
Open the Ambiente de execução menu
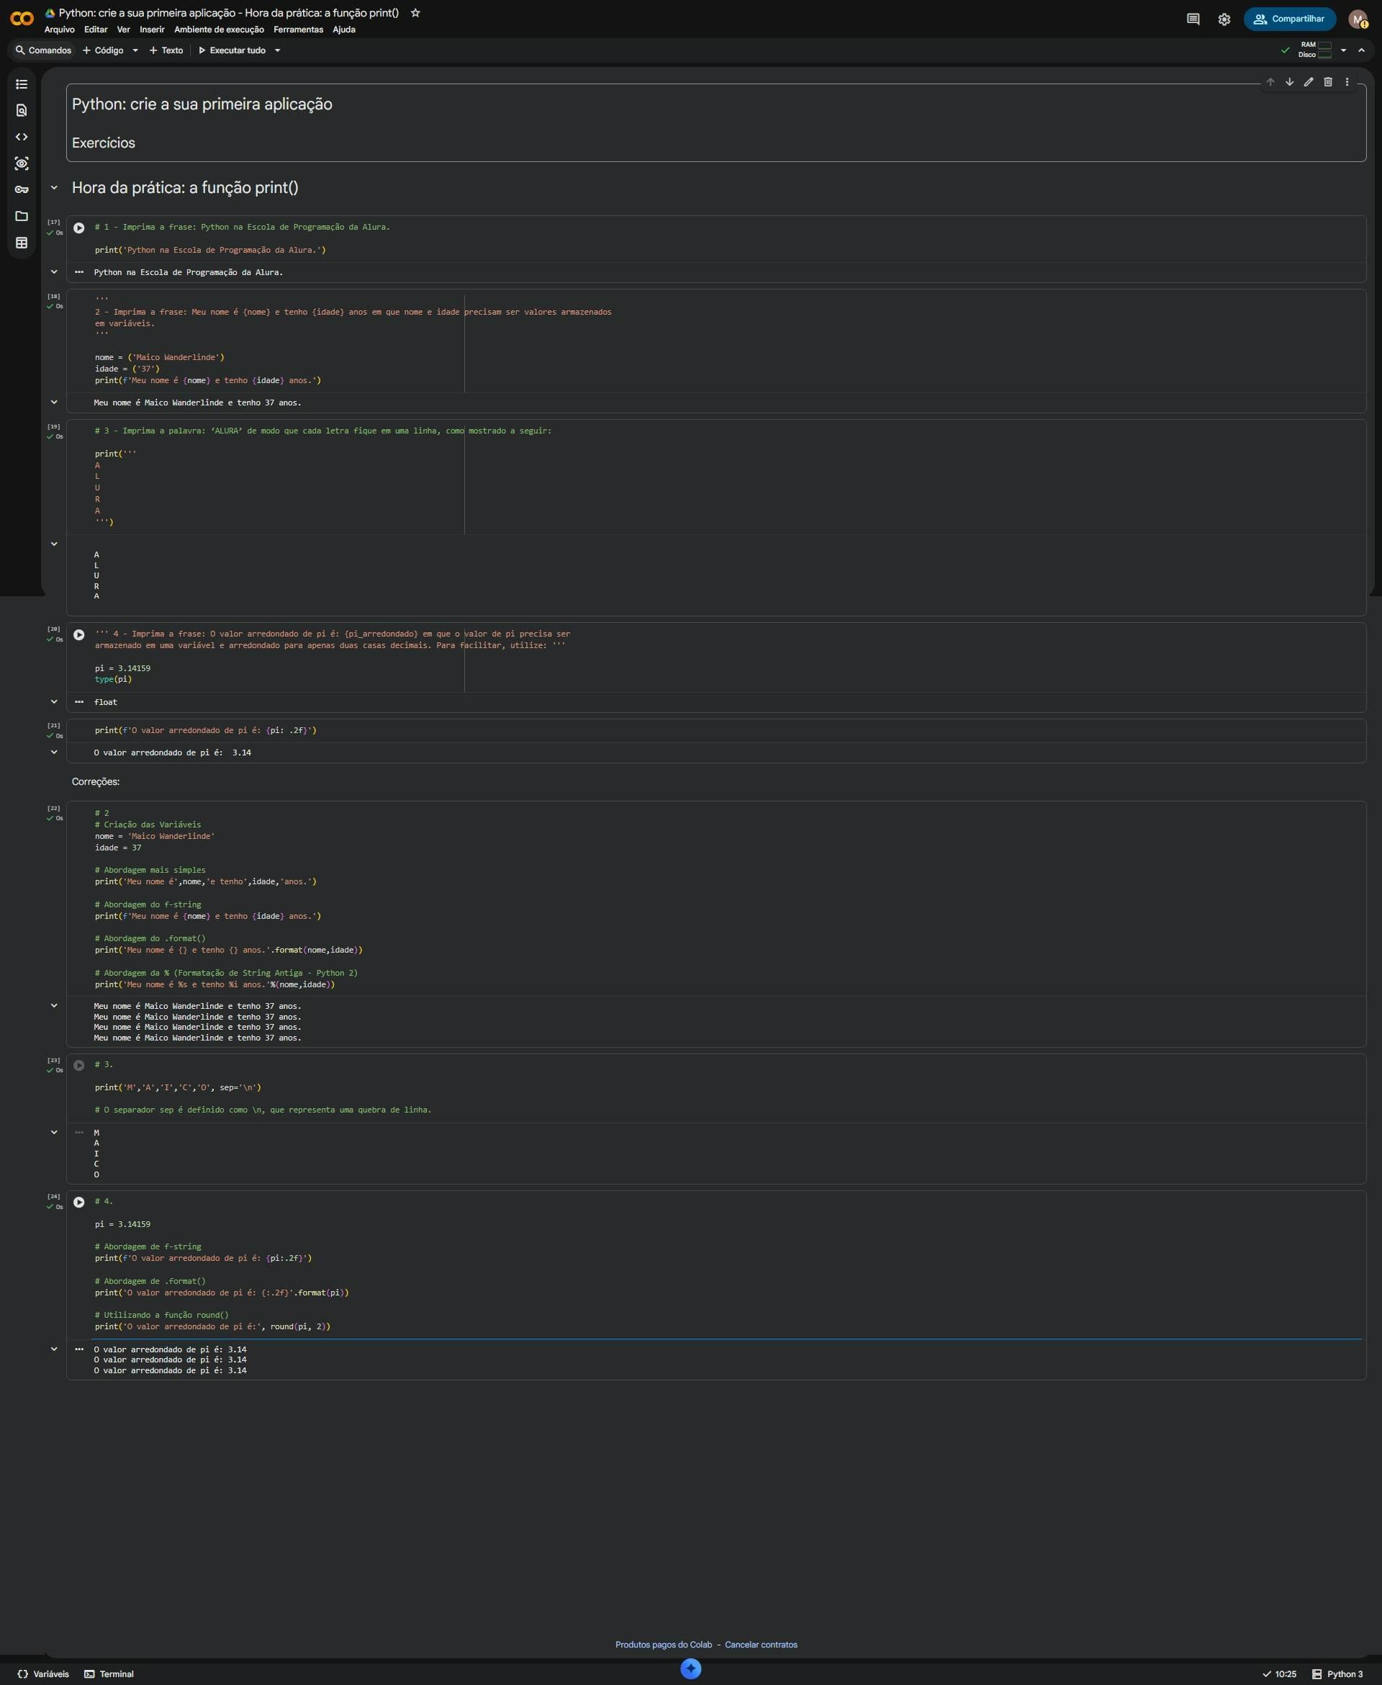(x=219, y=30)
